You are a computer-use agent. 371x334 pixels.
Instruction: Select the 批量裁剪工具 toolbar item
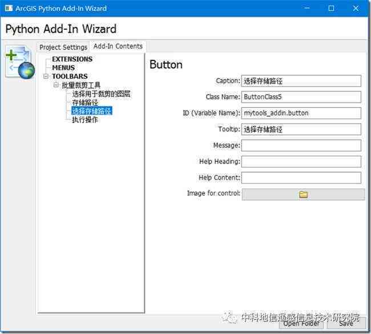81,85
